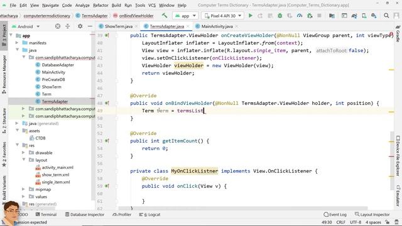Toggle the Favorites sidebar panel
This screenshot has width=402, height=226.
4,154
